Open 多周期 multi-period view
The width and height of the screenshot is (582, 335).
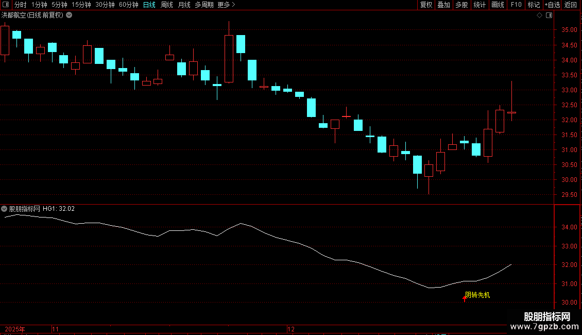(204, 5)
